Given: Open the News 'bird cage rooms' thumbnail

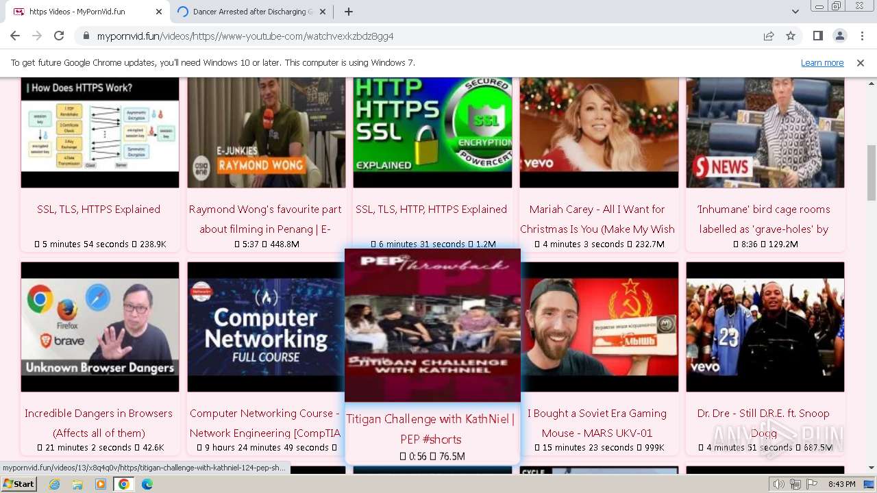Looking at the screenshot, I should click(x=765, y=132).
